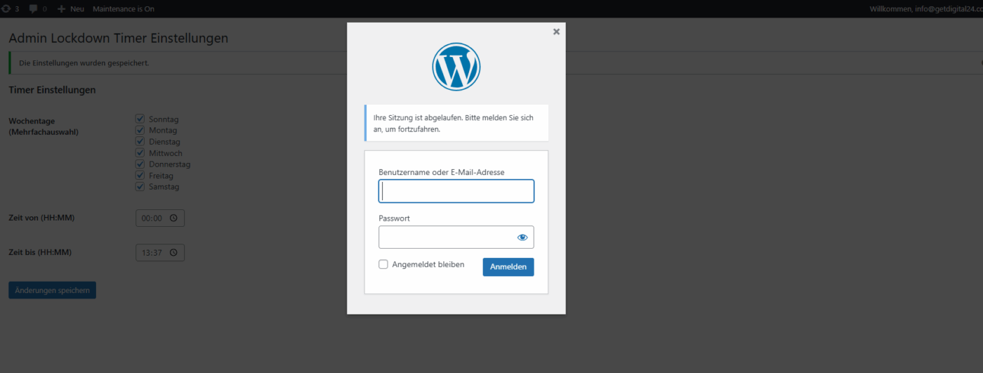The image size is (983, 373).
Task: Toggle the Donnerstag checkbox
Action: 140,164
